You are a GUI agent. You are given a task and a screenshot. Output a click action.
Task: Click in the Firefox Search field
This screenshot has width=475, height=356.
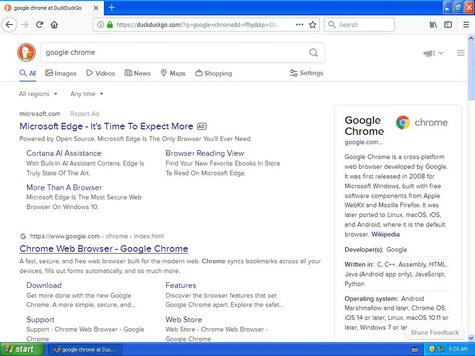point(364,25)
